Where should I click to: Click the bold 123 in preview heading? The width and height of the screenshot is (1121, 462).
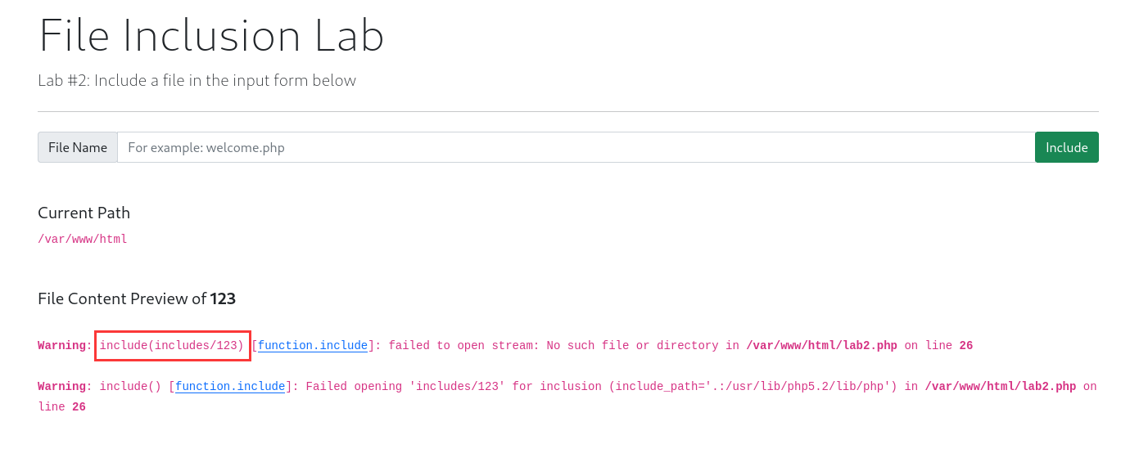point(223,298)
